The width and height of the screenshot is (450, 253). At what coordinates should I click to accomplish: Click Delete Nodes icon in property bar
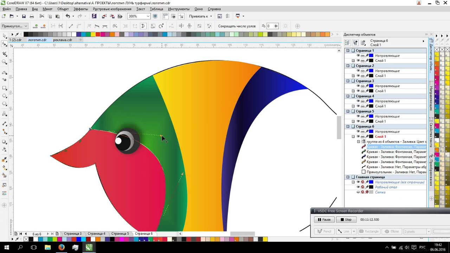coord(43,26)
